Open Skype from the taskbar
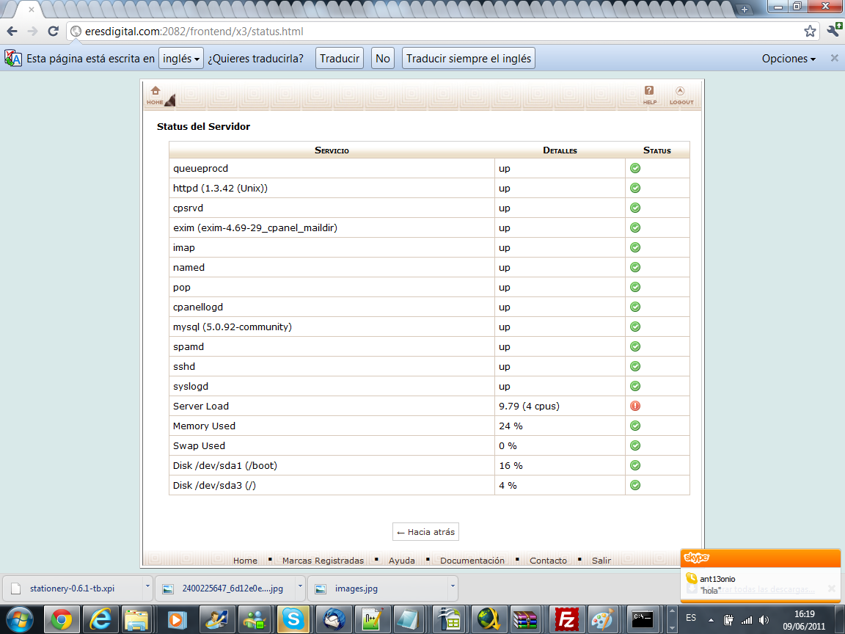The width and height of the screenshot is (845, 634). click(294, 619)
